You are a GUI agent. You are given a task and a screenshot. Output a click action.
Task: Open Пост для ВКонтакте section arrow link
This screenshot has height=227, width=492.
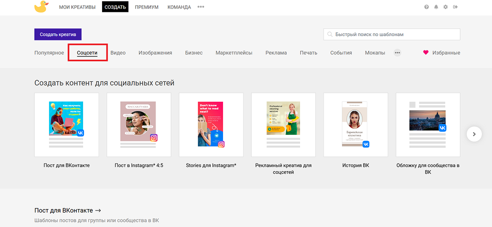tap(67, 211)
